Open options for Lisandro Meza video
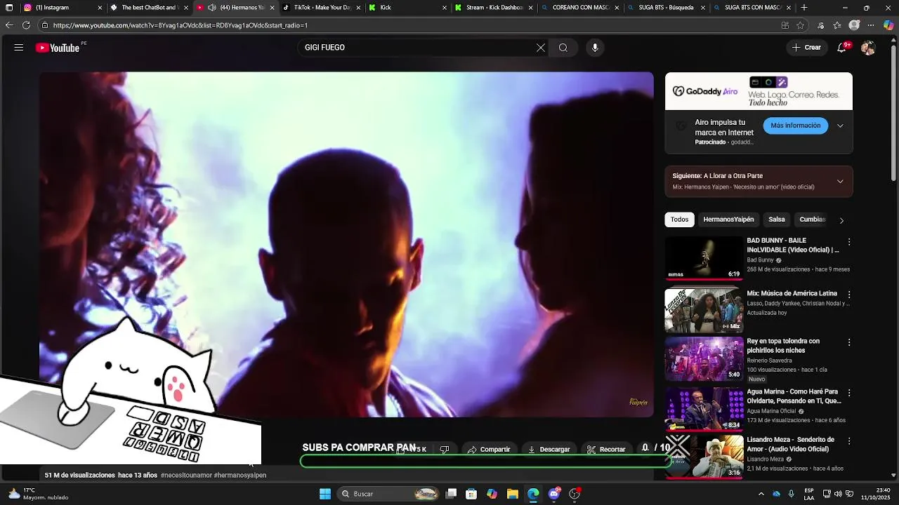This screenshot has height=505, width=899. (849, 441)
